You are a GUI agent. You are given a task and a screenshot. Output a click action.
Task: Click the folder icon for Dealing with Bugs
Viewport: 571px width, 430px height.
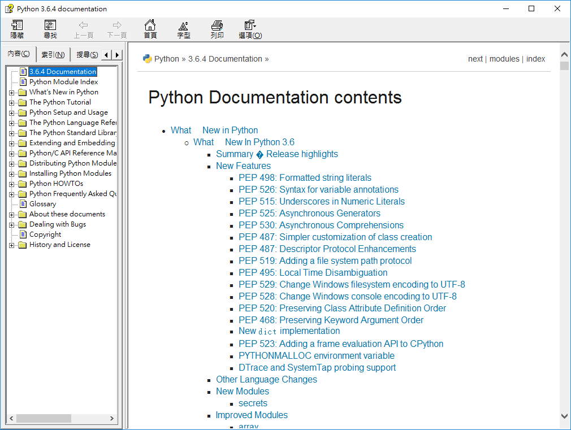23,224
